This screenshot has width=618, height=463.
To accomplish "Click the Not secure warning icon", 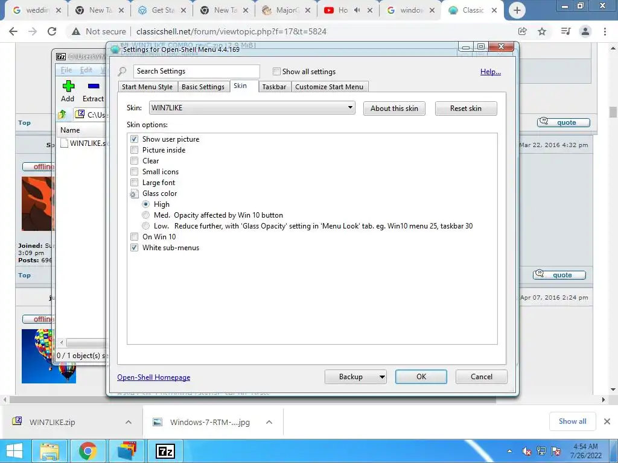I will pos(76,31).
